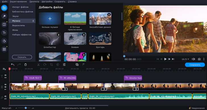Expand the 16:9 aspect ratio dropdown
The height and width of the screenshot is (110, 207).
pos(185,59)
